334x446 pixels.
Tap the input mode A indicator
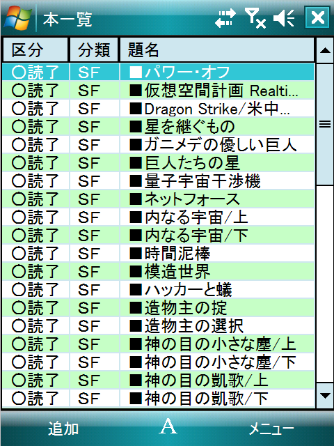coord(168,426)
